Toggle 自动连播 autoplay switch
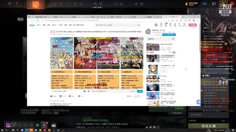Image resolution: width=236 pixels, height=132 pixels. pos(174,53)
